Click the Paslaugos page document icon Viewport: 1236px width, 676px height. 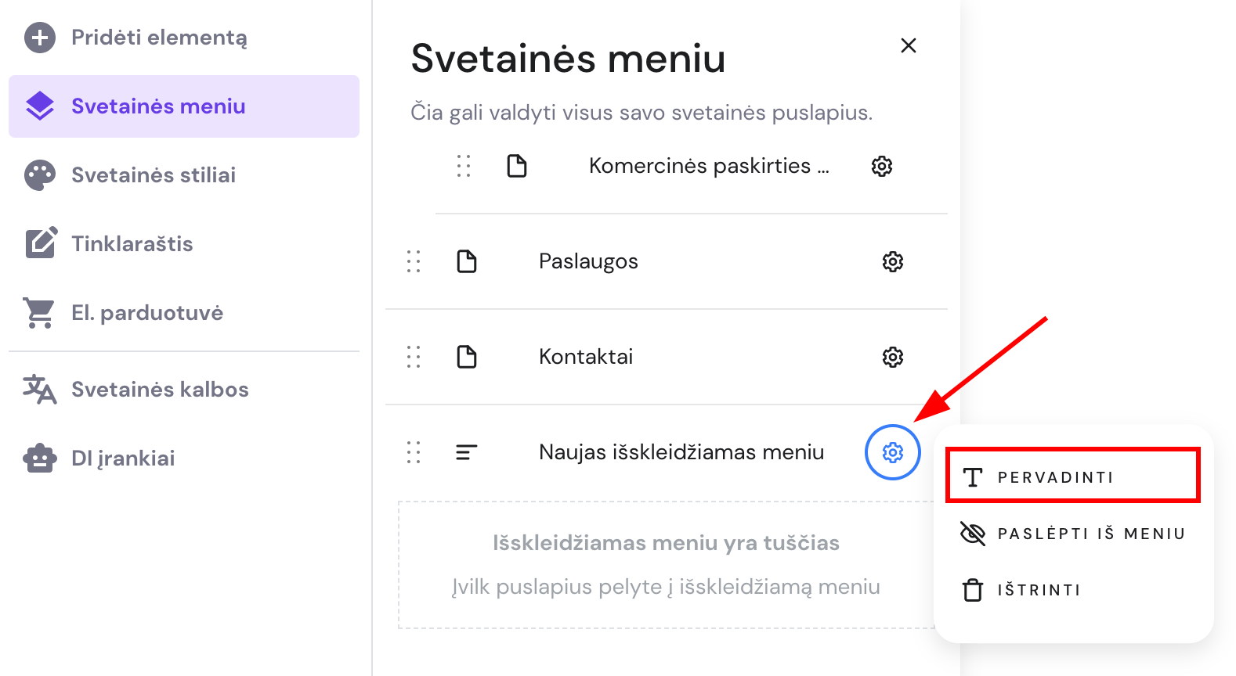(467, 261)
